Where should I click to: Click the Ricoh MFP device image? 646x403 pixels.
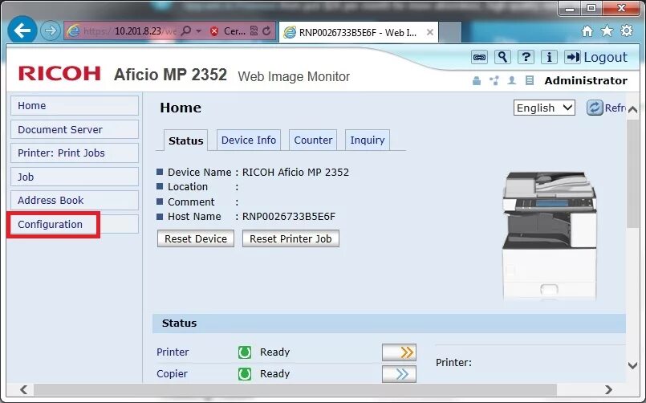[549, 236]
